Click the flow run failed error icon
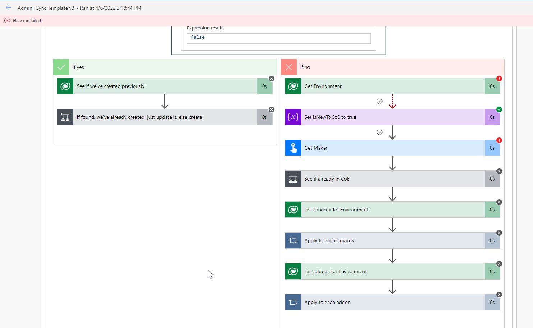The width and height of the screenshot is (533, 328). click(x=7, y=20)
